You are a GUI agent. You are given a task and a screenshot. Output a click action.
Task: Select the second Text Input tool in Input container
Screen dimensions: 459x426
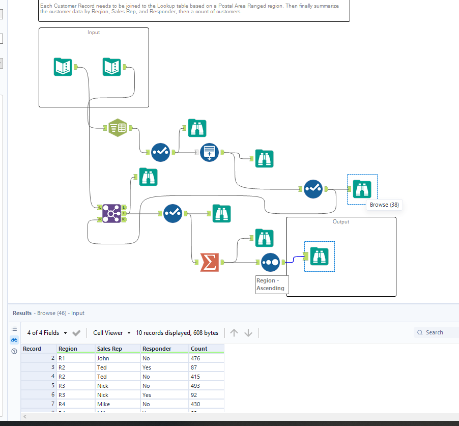111,67
